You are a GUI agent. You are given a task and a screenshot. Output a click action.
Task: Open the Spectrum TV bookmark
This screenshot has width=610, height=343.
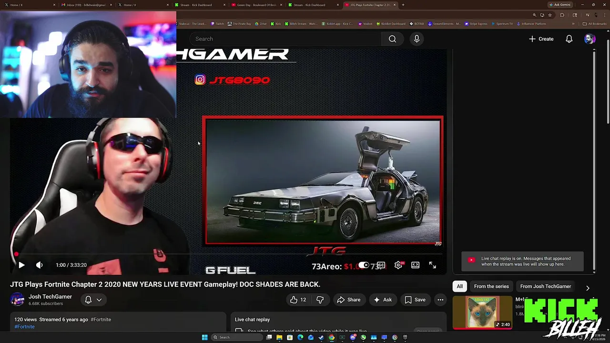502,24
